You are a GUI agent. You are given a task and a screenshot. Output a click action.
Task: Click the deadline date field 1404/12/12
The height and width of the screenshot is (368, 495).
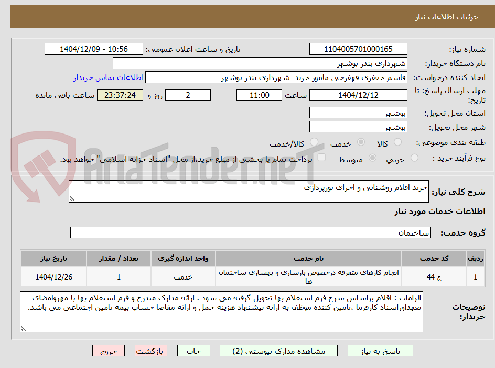358,95
